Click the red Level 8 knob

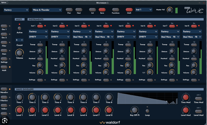(x=109, y=110)
